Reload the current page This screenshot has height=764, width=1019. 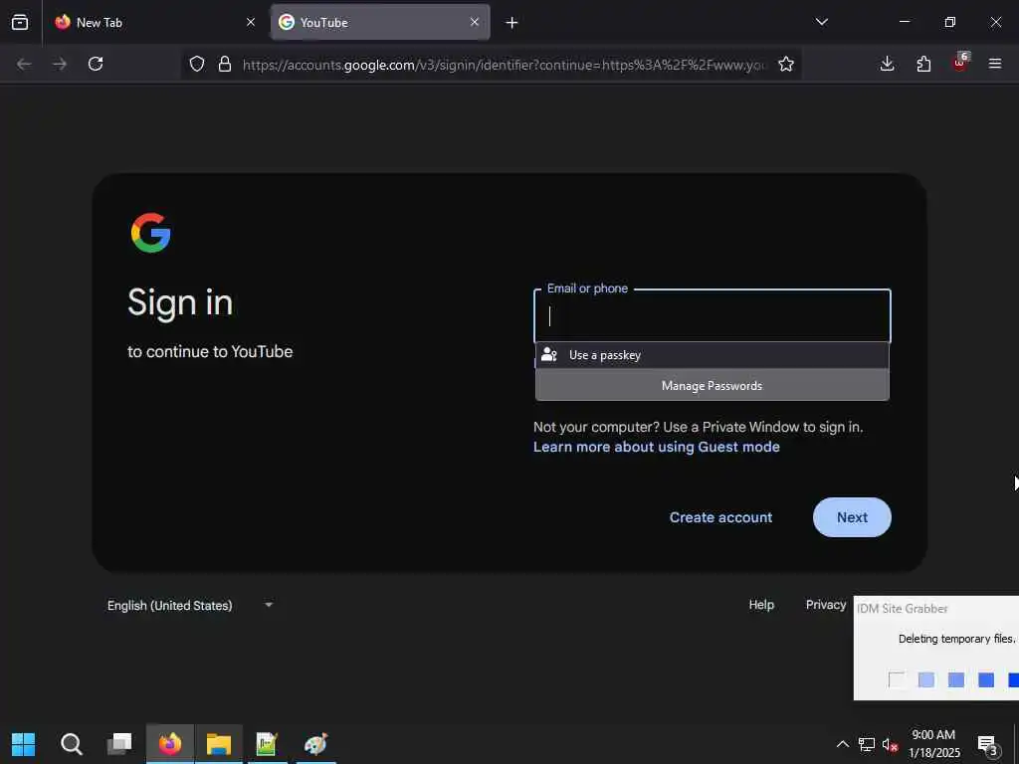[96, 64]
